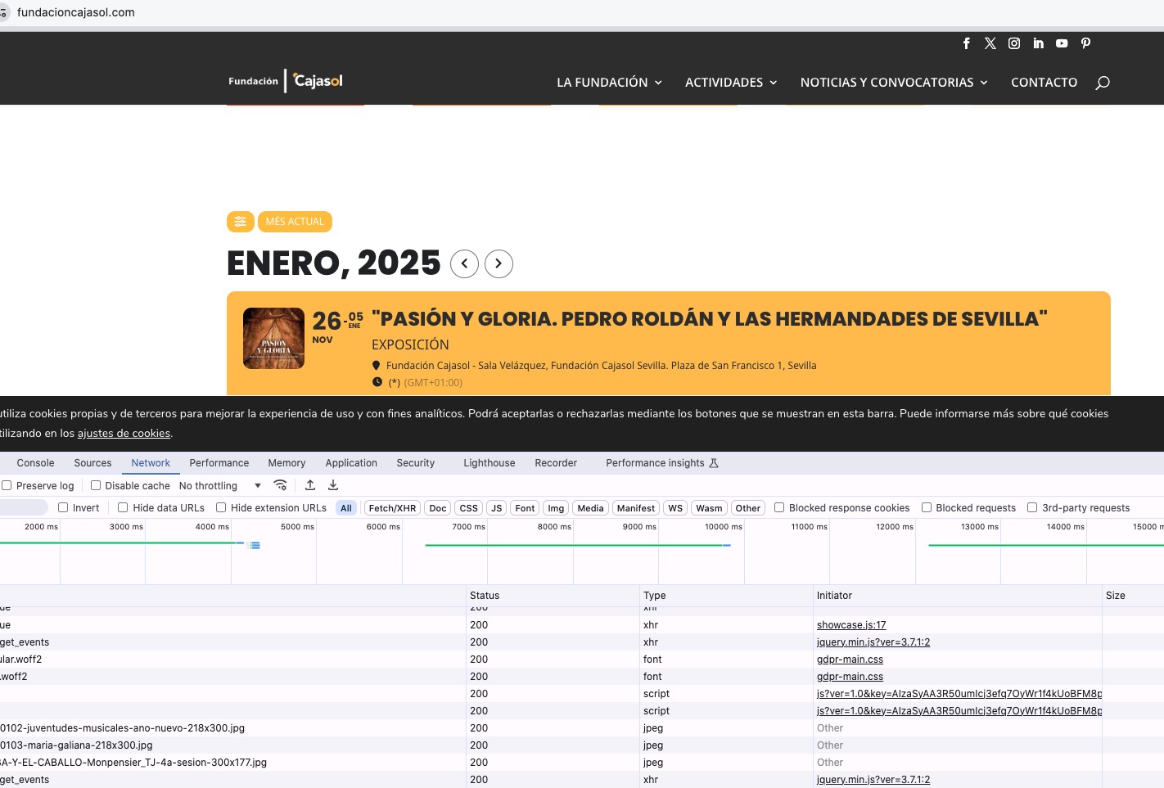Expand the ACTIVIDADES menu
Viewport: 1164px width, 788px height.
coord(731,83)
